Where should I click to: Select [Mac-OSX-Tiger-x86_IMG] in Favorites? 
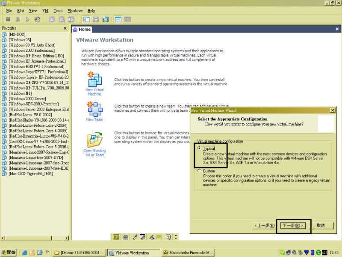click(31, 173)
